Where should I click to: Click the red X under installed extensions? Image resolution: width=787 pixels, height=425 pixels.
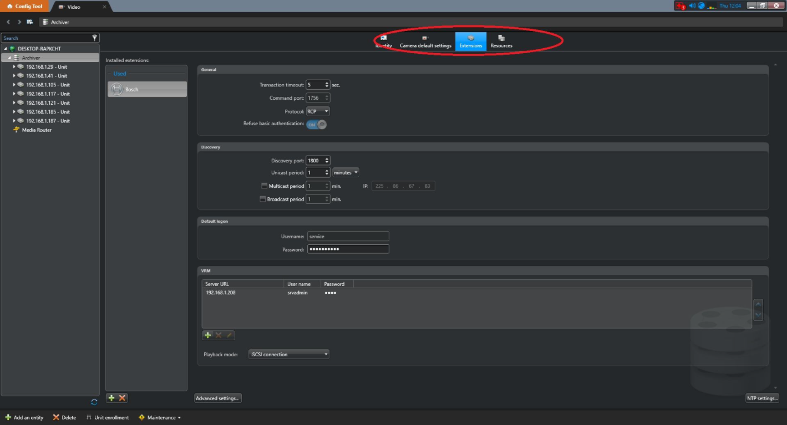pos(122,398)
